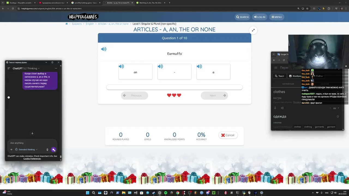Viewport: 349px width, 196px height.
Task: Play the Earmuffs question audio
Action: (104, 49)
